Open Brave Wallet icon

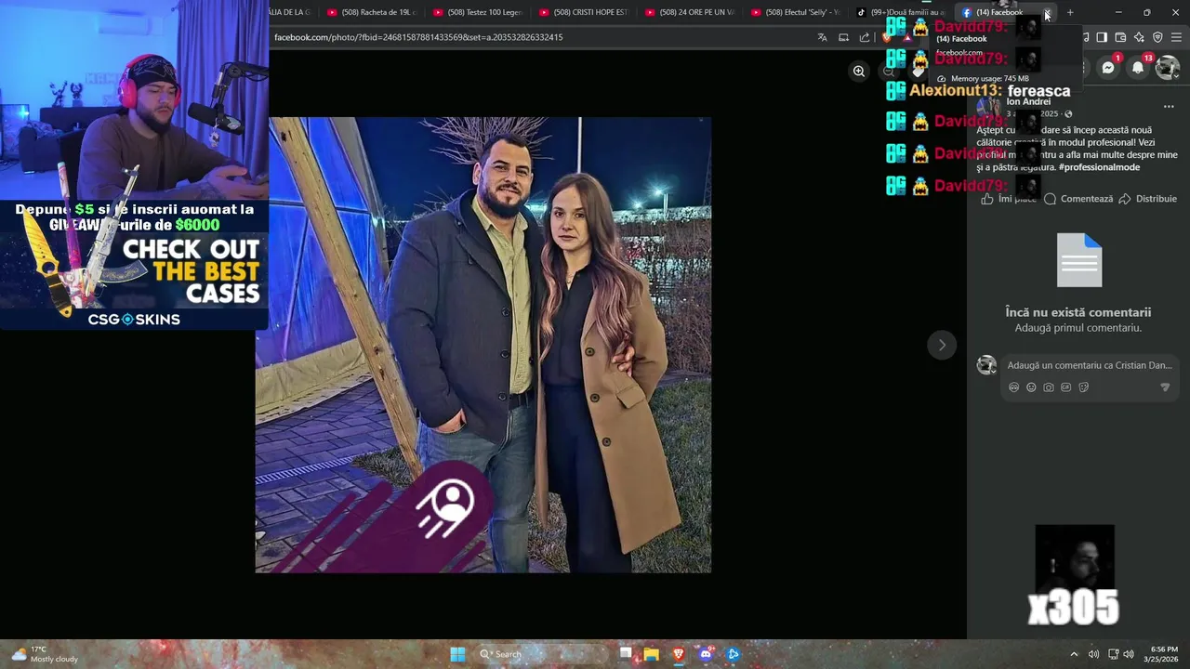pos(1120,37)
